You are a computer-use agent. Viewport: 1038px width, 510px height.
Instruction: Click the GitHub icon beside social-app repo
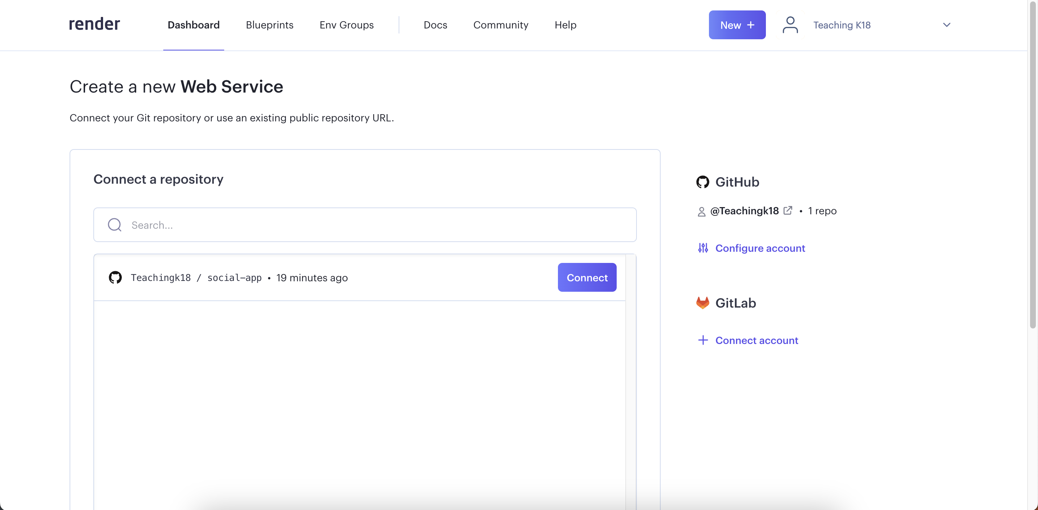115,277
